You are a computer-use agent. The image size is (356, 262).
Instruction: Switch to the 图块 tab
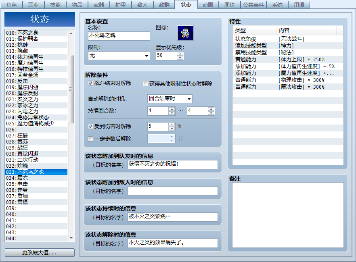tap(230, 5)
